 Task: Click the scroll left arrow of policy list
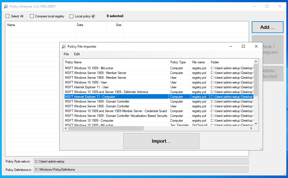(x=66, y=128)
